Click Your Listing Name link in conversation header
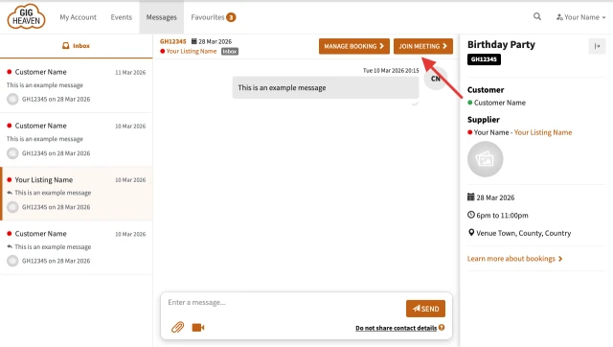 [192, 51]
